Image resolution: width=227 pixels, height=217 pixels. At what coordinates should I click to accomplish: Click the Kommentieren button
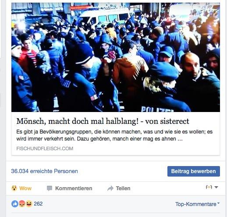[x=69, y=188]
